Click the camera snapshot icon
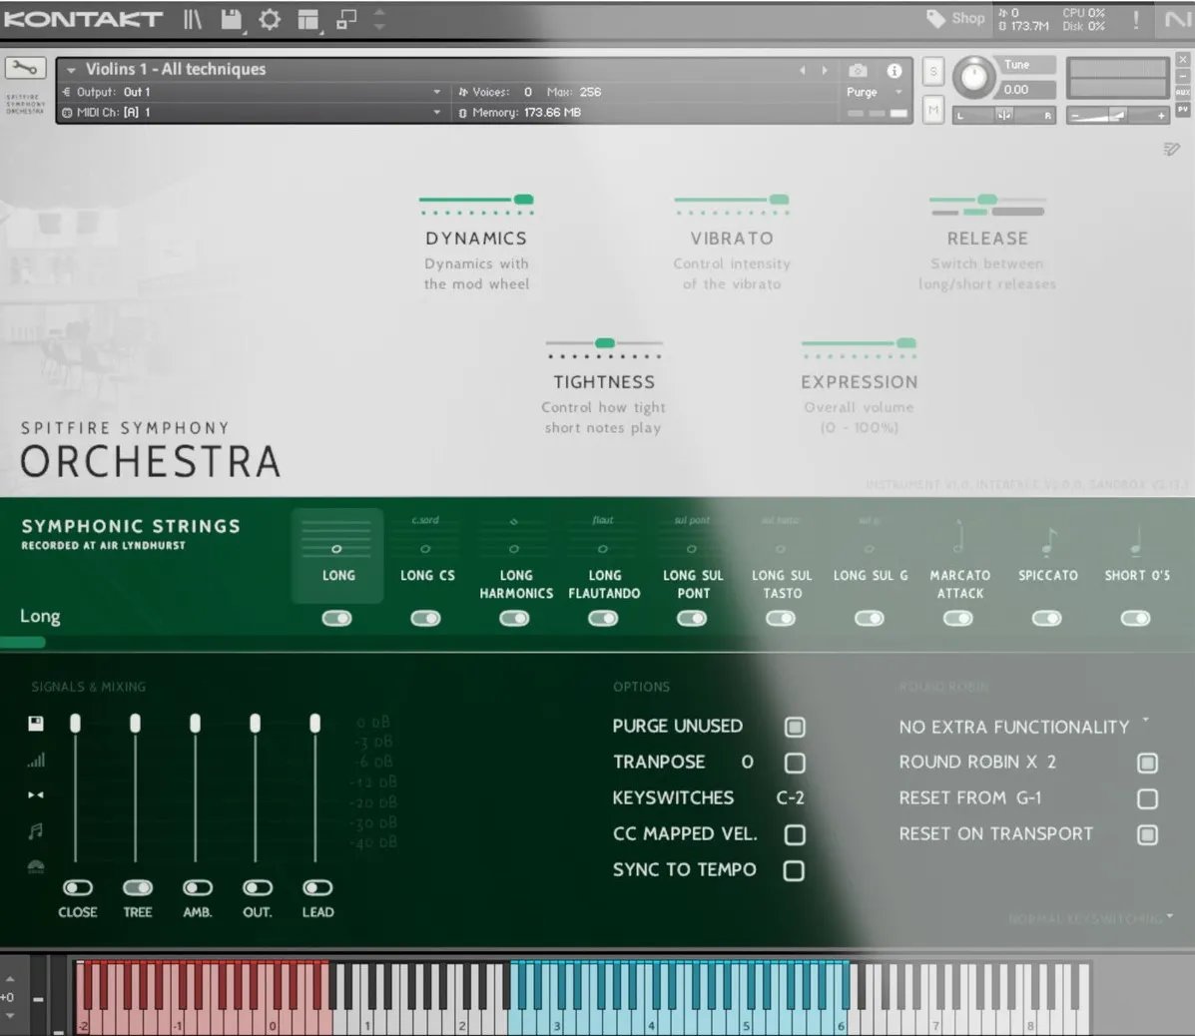The height and width of the screenshot is (1036, 1195). click(859, 70)
